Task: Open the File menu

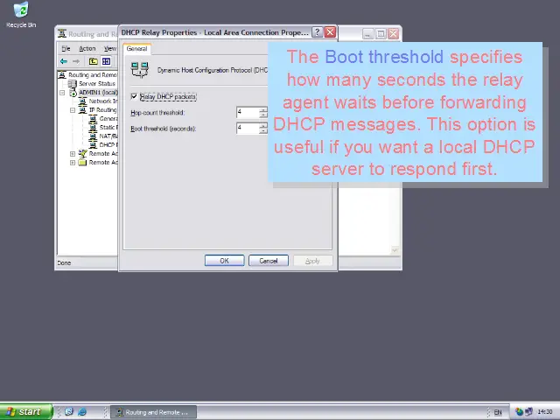Action: coord(66,48)
